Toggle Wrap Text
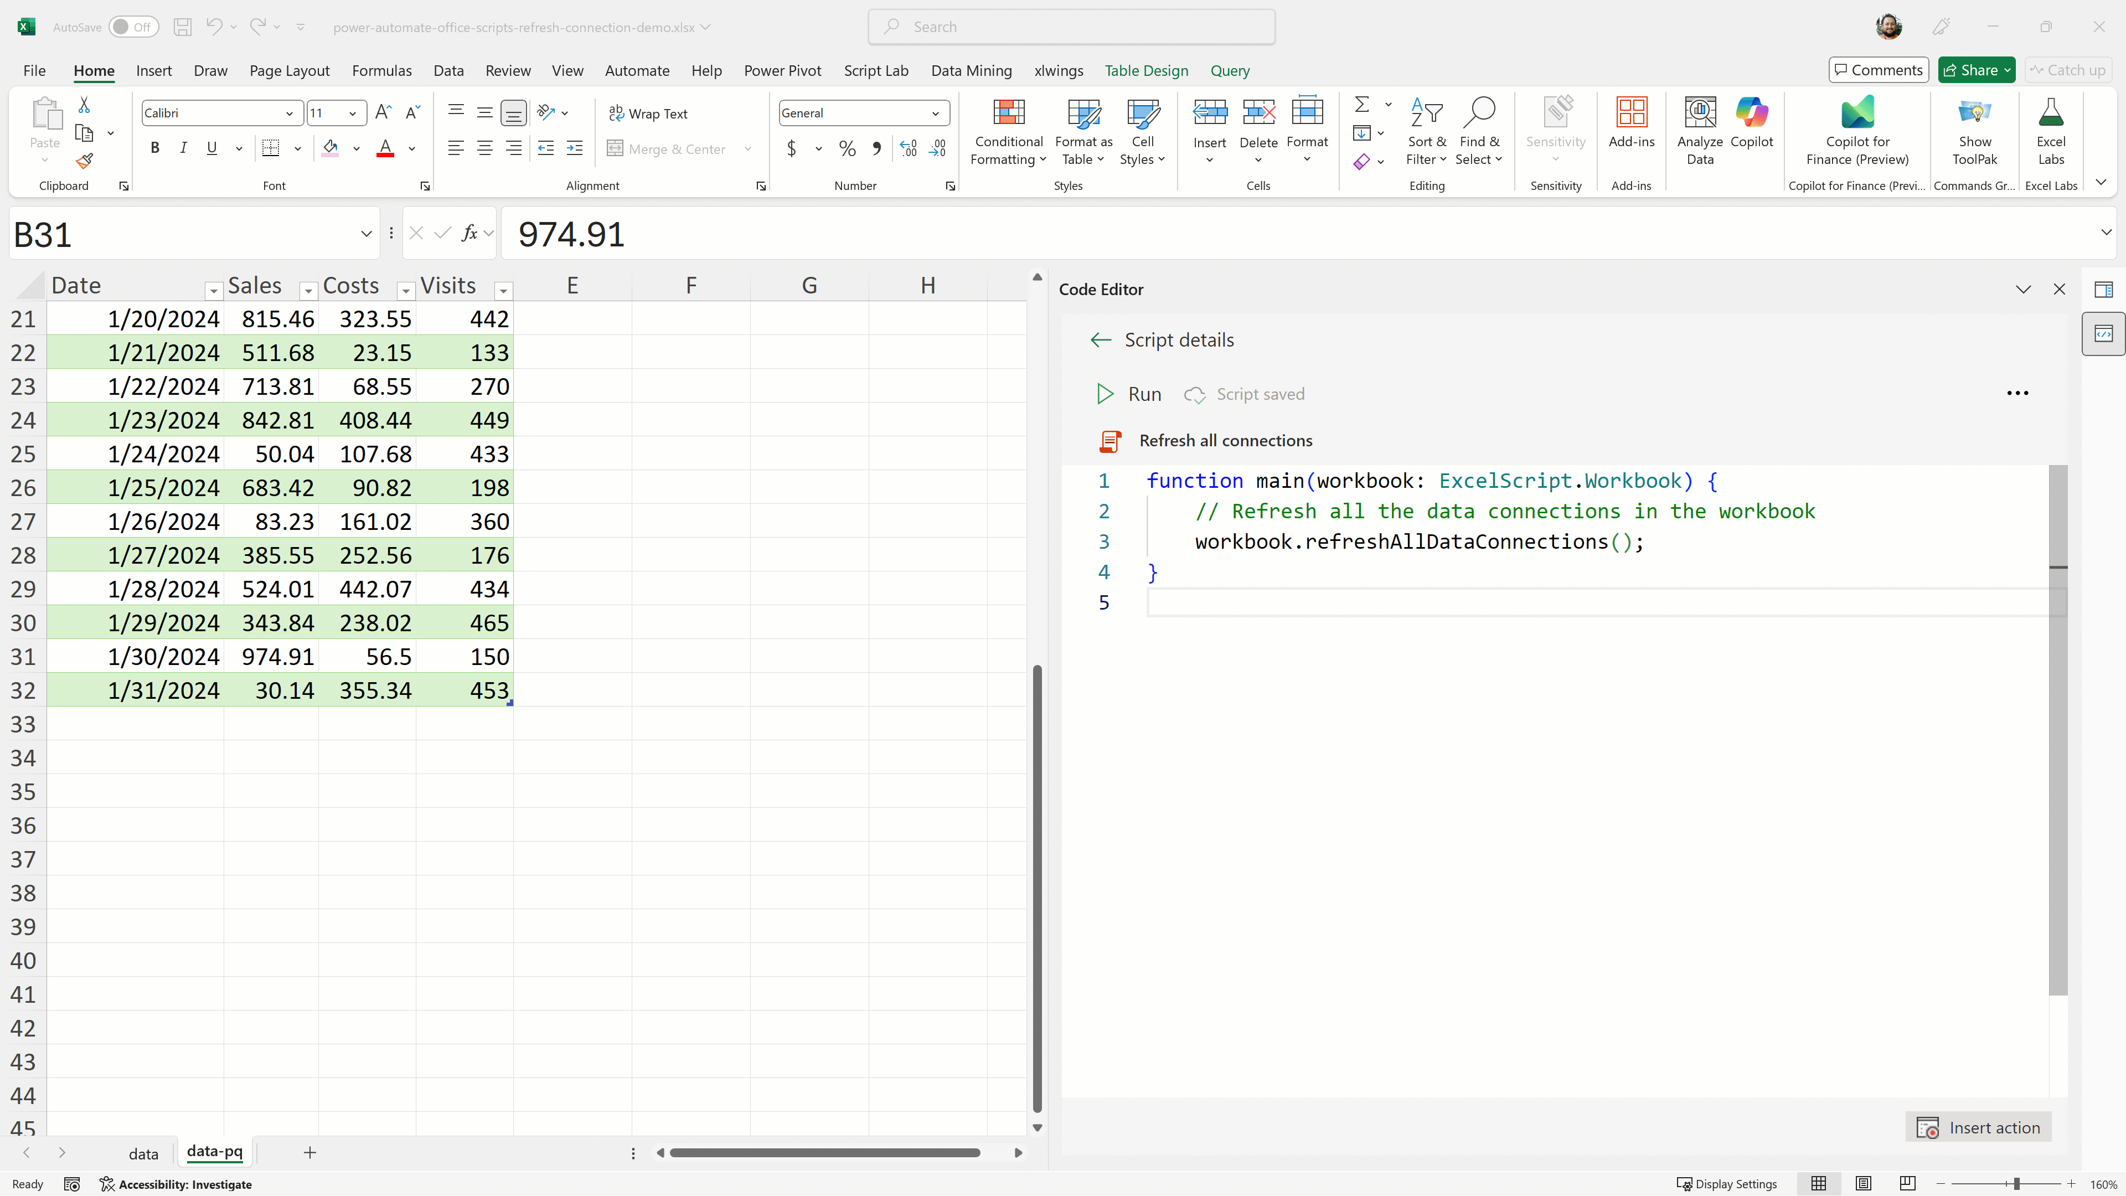Viewport: 2126px width, 1196px height. tap(648, 113)
